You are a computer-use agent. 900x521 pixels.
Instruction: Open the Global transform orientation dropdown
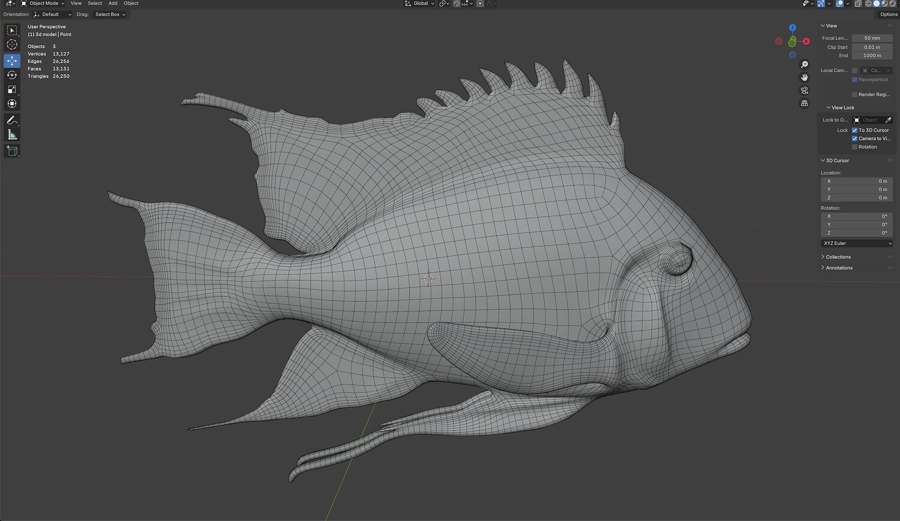point(419,4)
